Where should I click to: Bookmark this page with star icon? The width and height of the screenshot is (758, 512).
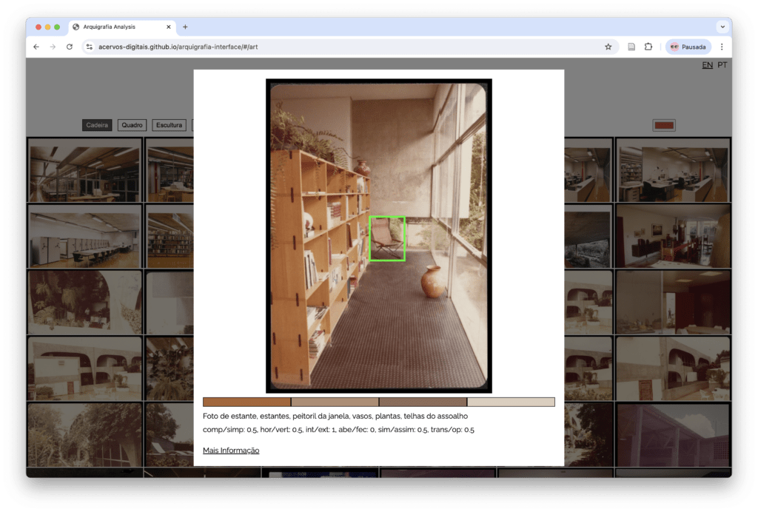608,47
